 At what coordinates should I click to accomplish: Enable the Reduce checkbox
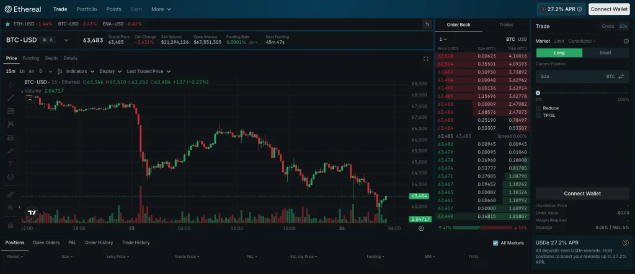538,108
